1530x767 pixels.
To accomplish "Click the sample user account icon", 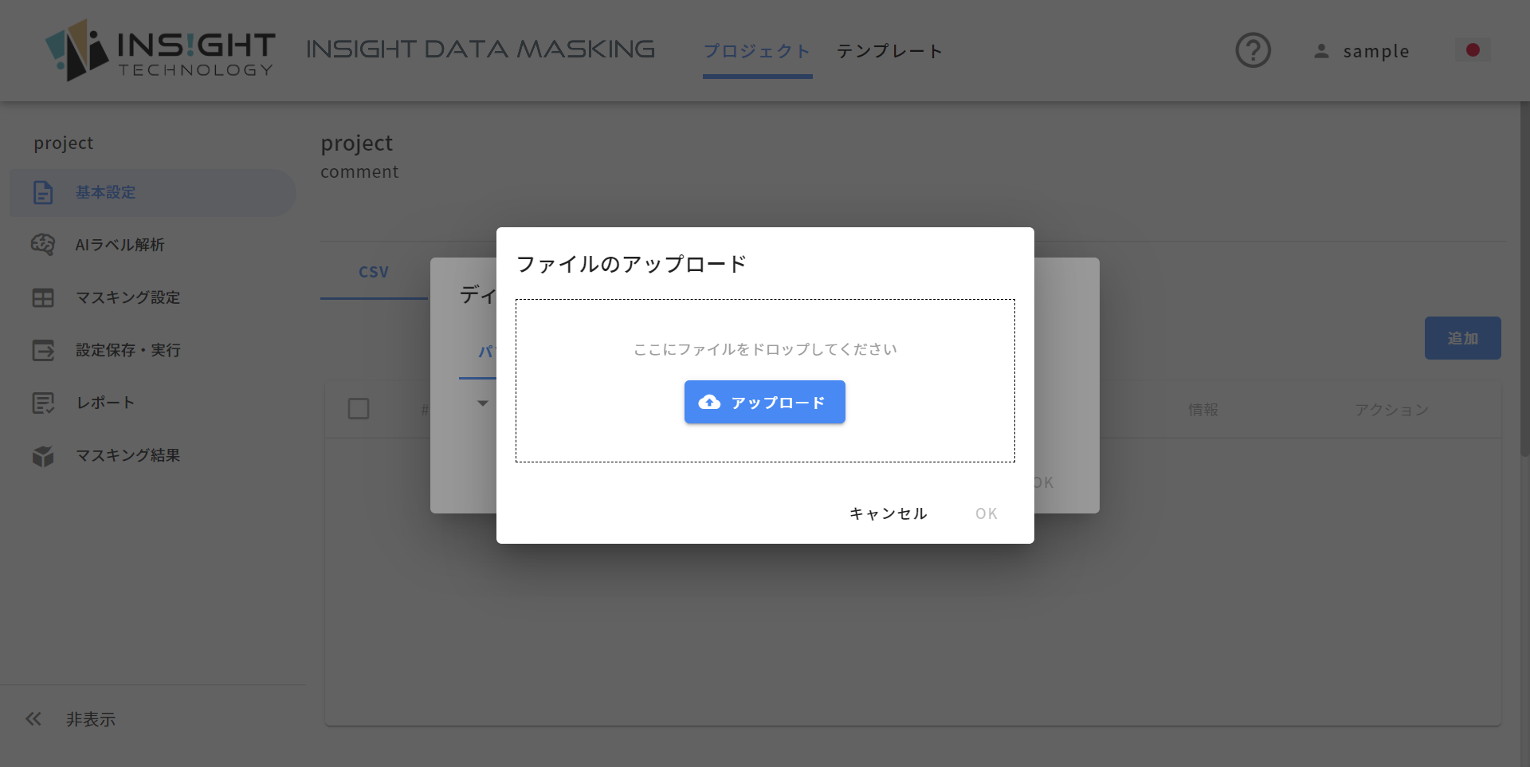I will [x=1321, y=51].
